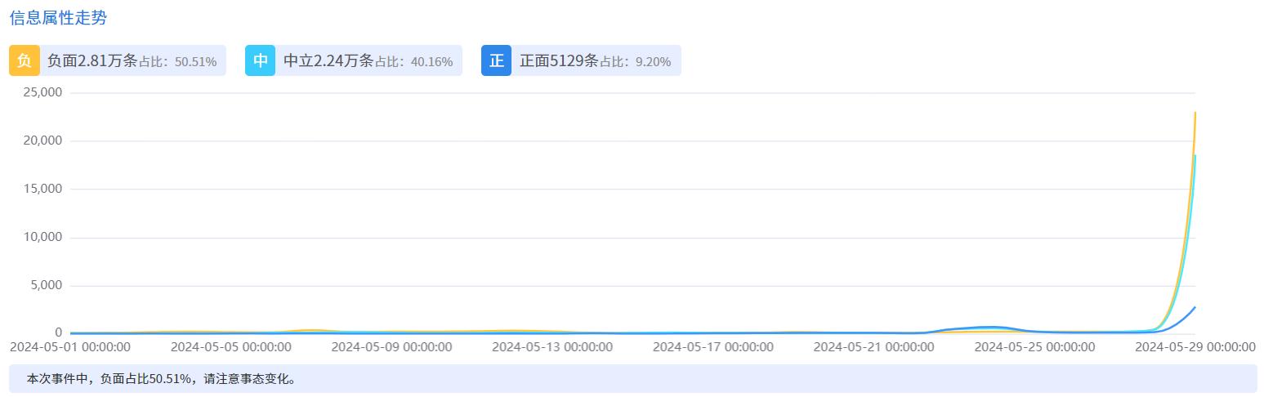This screenshot has height=397, width=1264.
Task: Click the 20,000 y-axis label
Action: point(43,141)
